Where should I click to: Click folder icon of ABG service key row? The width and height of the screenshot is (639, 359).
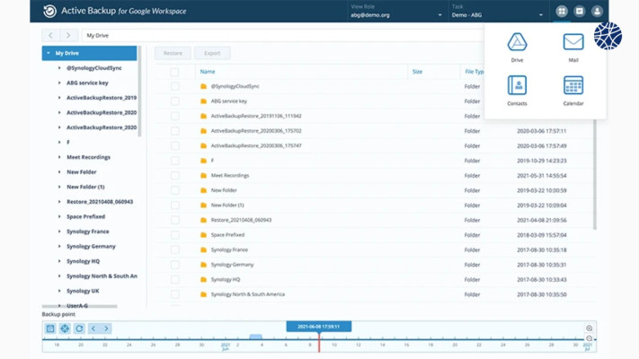pos(203,101)
